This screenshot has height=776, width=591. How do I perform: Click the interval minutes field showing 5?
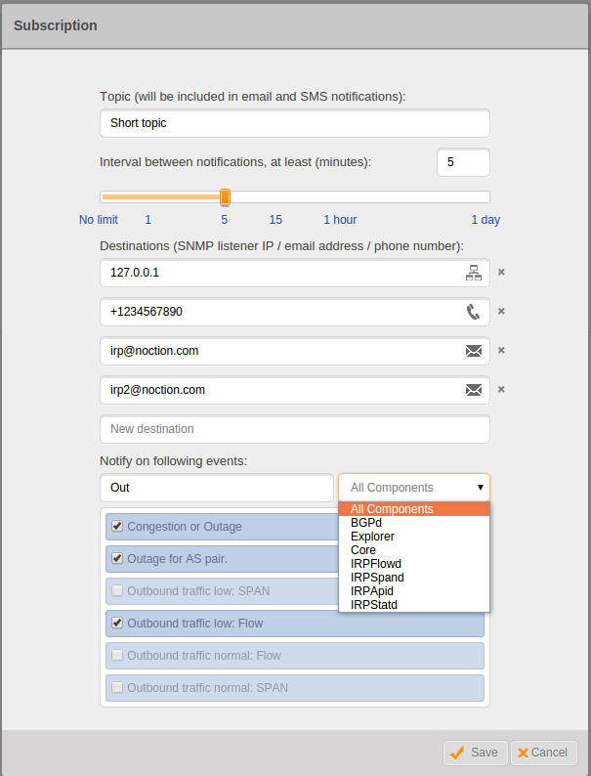(463, 162)
